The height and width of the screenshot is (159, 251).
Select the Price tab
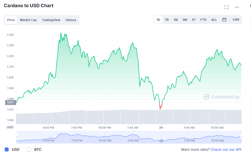(11, 20)
